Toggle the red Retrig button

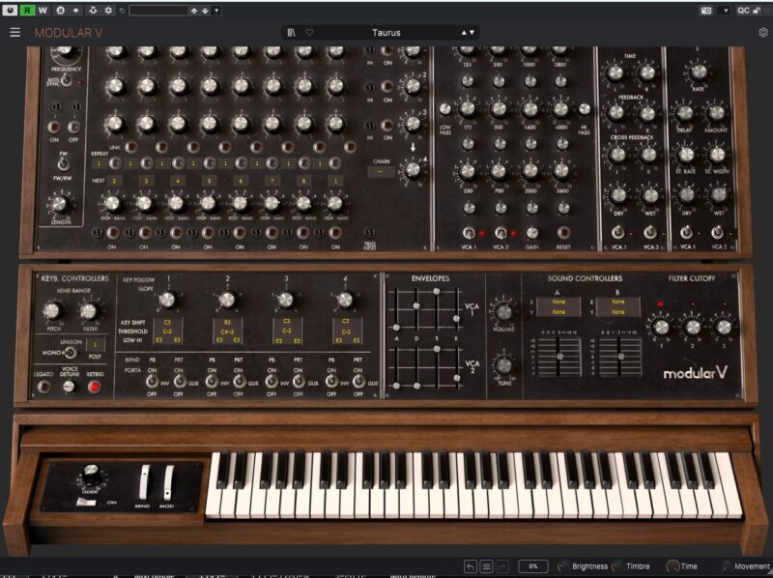(x=94, y=388)
